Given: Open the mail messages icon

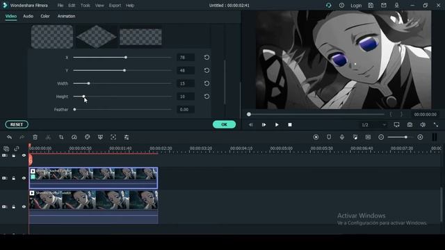Looking at the screenshot, I should point(384,6).
